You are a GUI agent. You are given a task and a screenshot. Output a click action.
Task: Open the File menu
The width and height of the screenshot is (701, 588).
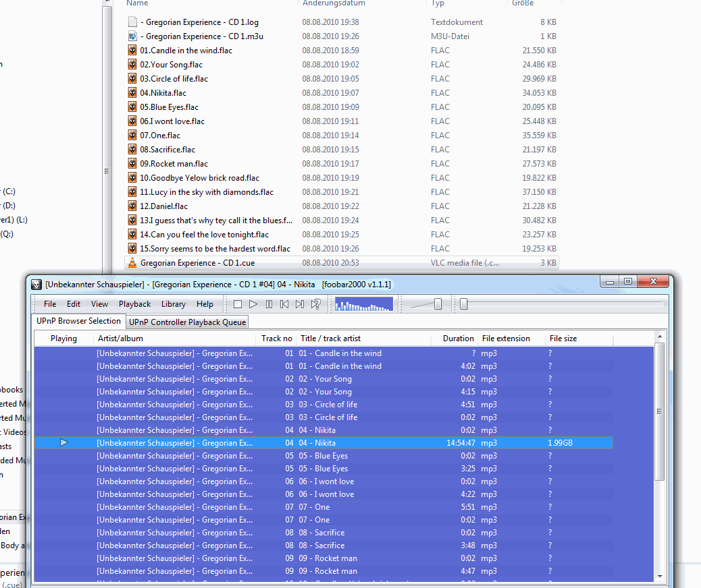pyautogui.click(x=50, y=304)
